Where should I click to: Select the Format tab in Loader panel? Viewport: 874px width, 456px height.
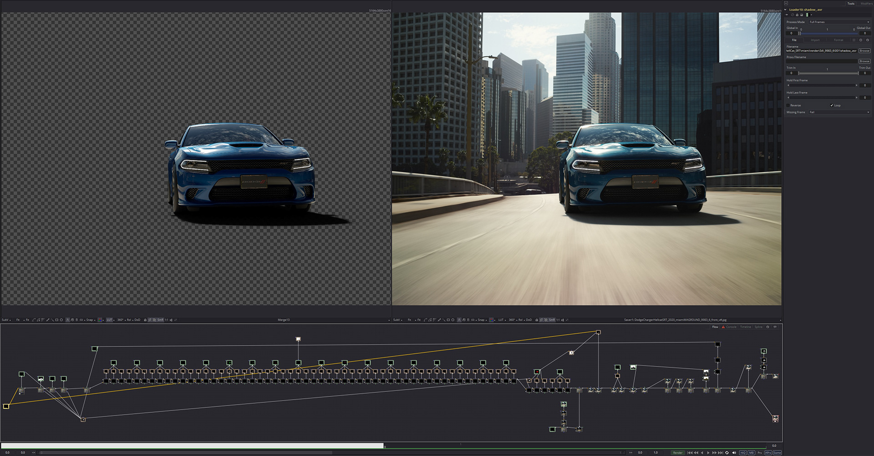pos(838,40)
